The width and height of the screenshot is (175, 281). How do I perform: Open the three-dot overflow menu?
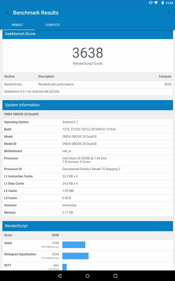coord(168,12)
